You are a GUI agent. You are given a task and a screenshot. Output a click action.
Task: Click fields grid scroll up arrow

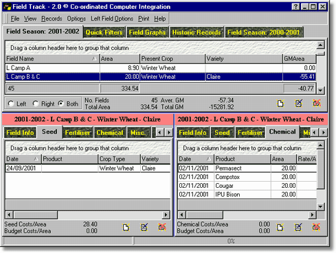(x=320, y=45)
